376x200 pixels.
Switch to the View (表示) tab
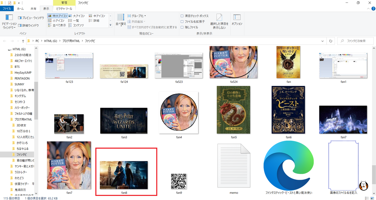[x=46, y=9]
